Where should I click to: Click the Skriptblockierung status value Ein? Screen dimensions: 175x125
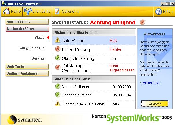tap(113, 58)
